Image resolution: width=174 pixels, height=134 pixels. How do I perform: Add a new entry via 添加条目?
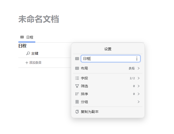(x=35, y=63)
